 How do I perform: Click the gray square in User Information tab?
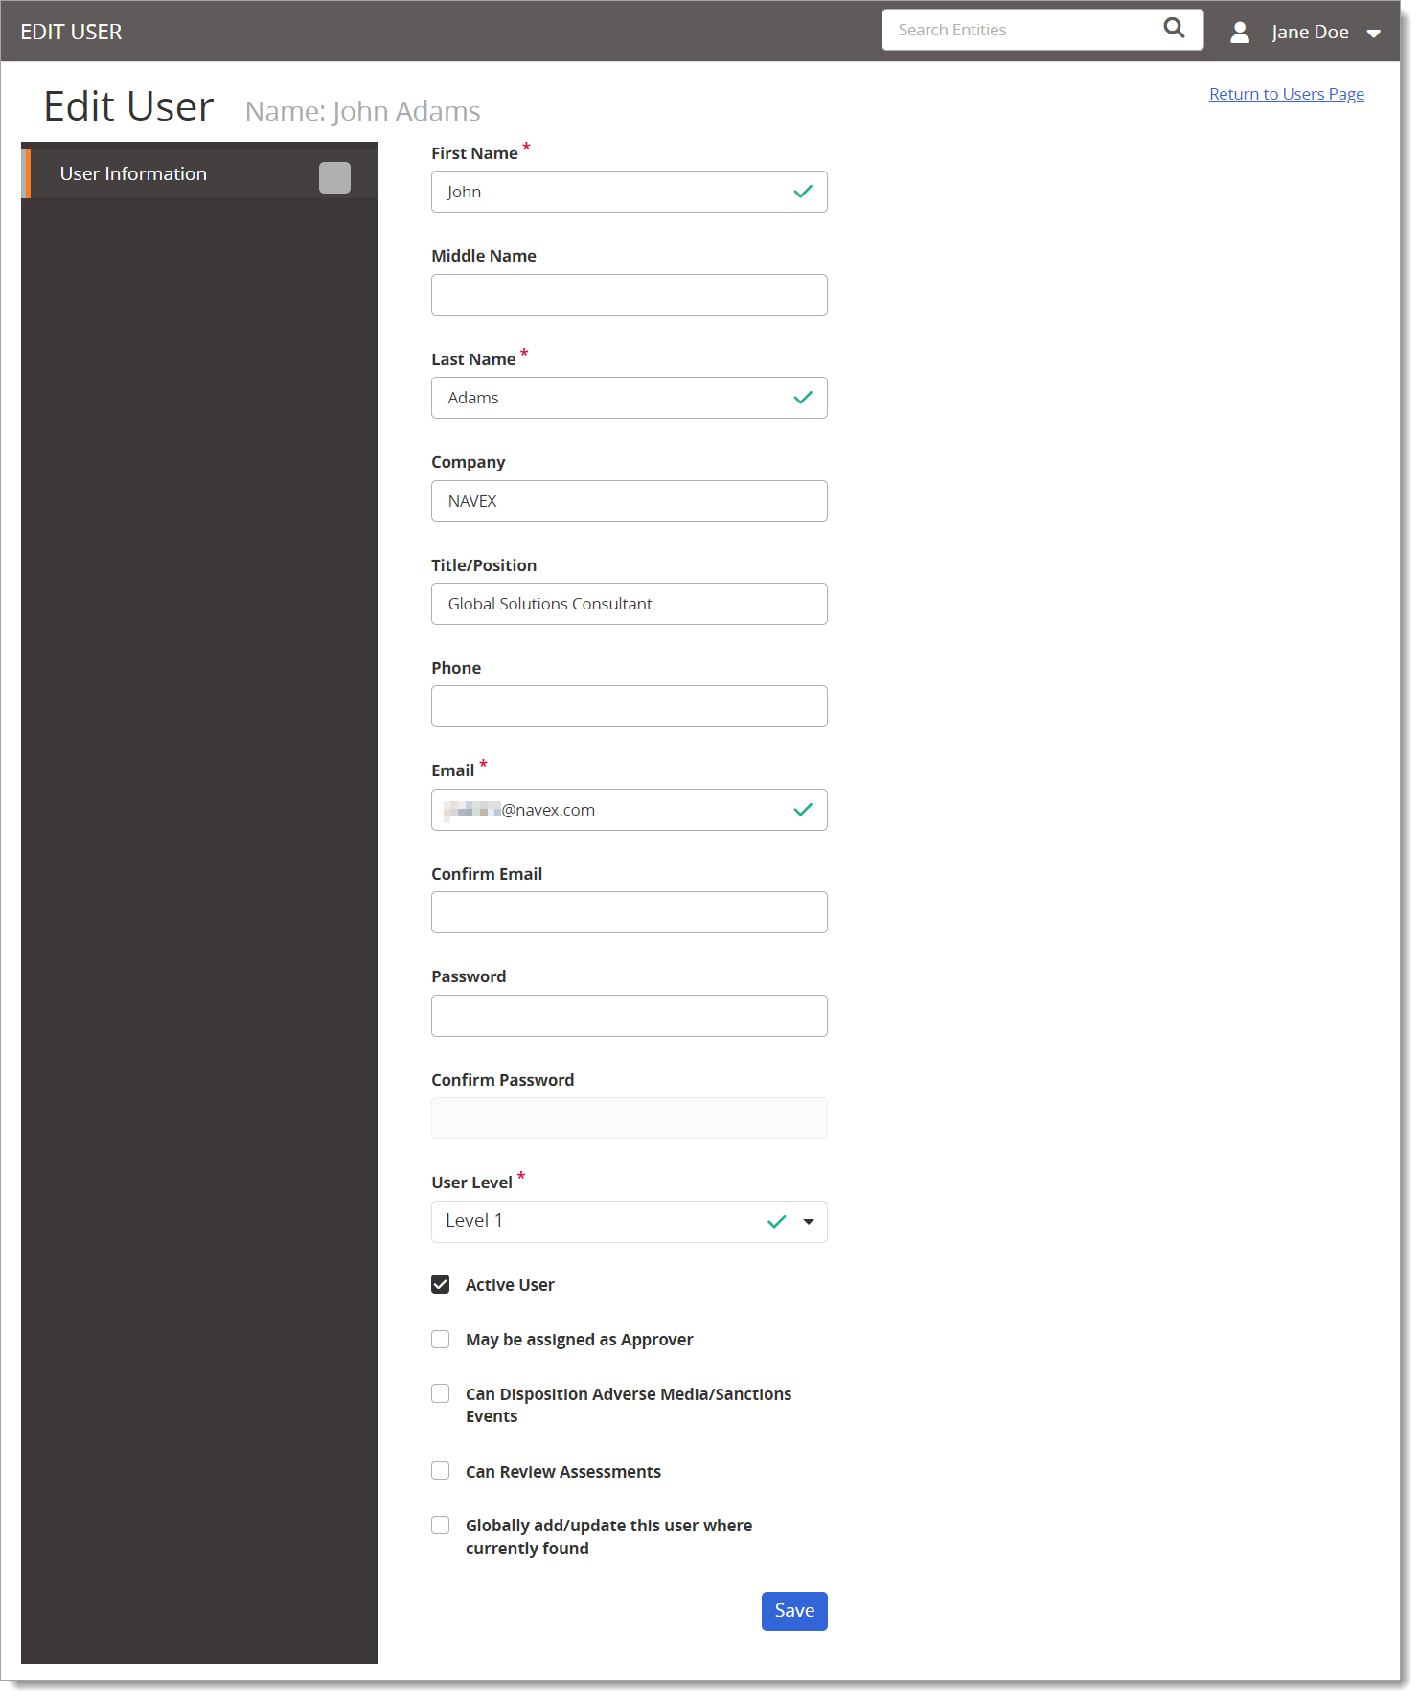click(334, 177)
